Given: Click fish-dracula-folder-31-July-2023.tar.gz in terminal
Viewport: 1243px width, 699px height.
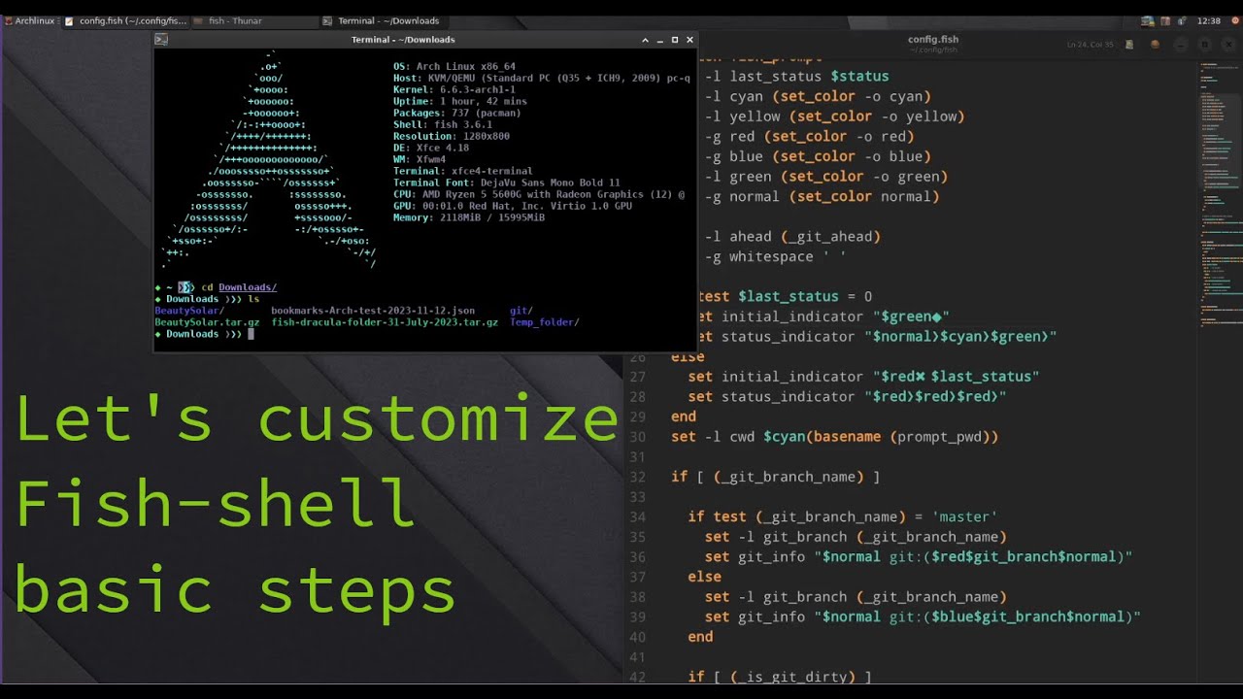Looking at the screenshot, I should click(385, 322).
